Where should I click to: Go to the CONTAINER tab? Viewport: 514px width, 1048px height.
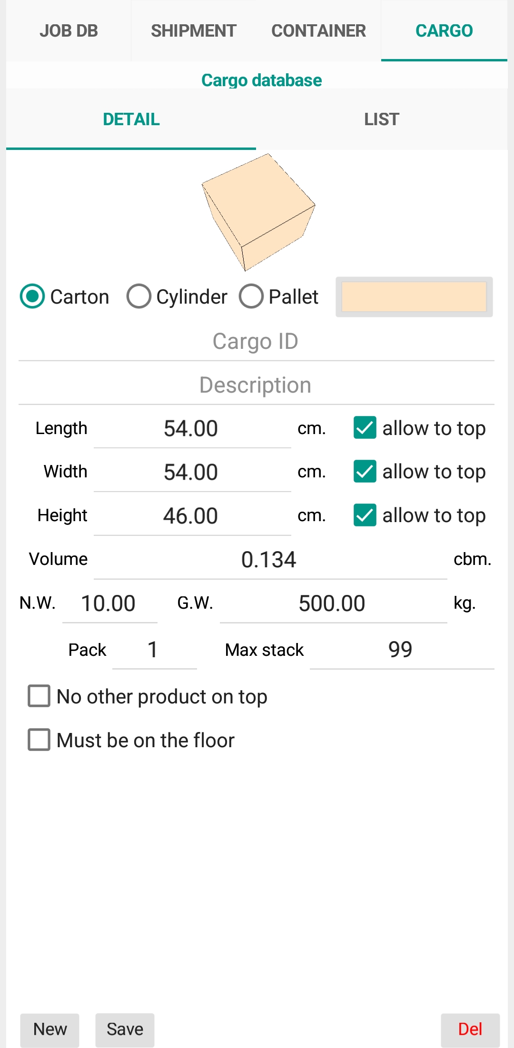(x=318, y=31)
